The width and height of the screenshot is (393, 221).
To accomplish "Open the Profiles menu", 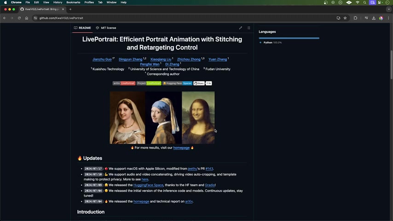I will (89, 2).
